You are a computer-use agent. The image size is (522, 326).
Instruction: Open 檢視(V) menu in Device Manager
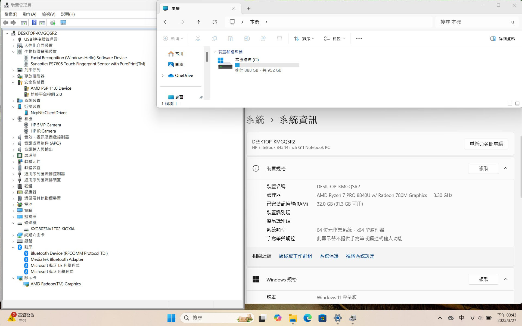(49, 14)
